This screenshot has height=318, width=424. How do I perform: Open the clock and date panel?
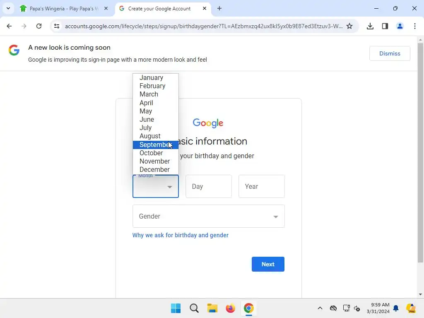tap(378, 308)
